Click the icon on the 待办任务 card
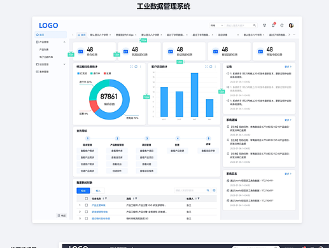The image size is (331, 248). tap(81, 52)
